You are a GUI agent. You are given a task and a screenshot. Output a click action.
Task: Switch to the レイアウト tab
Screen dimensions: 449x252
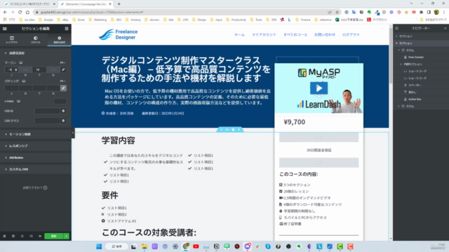pyautogui.click(x=12, y=40)
